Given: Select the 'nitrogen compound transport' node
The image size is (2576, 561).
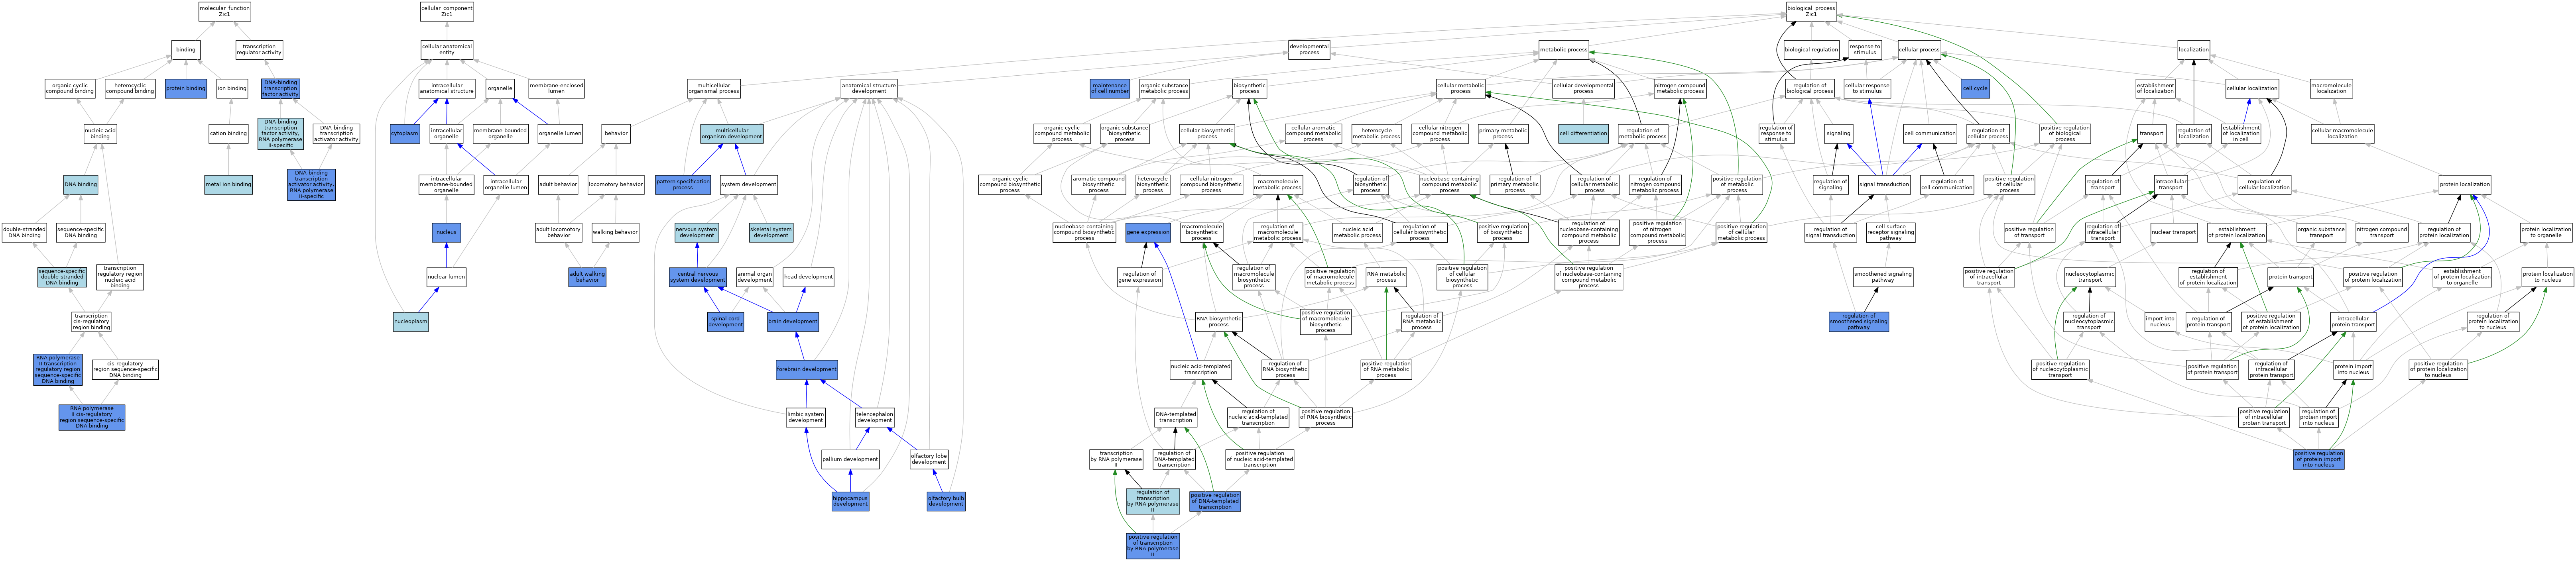Looking at the screenshot, I should pyautogui.click(x=2382, y=232).
